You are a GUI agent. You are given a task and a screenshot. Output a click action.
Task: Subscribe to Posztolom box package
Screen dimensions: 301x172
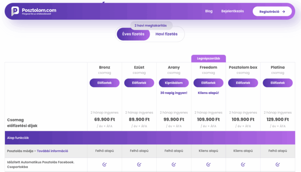coord(243,83)
